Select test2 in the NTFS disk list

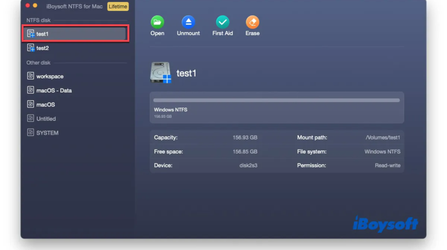tap(76, 48)
